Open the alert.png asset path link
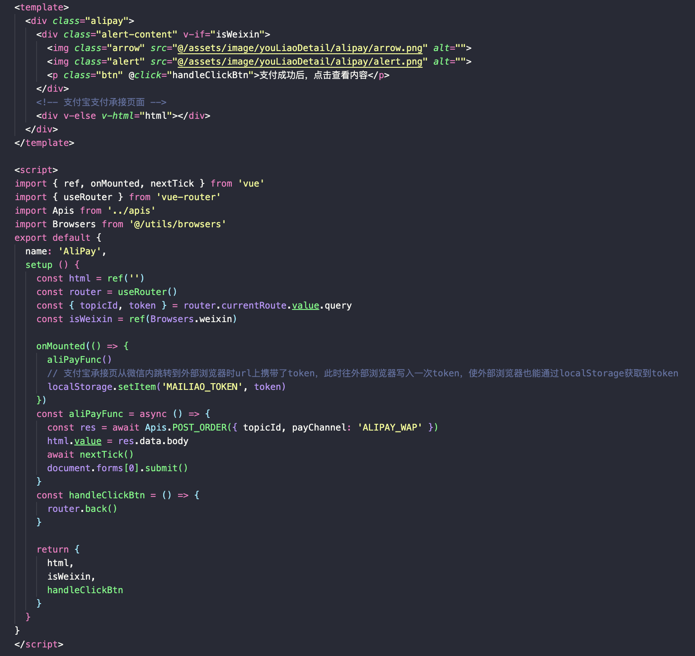Image resolution: width=695 pixels, height=656 pixels. [300, 61]
